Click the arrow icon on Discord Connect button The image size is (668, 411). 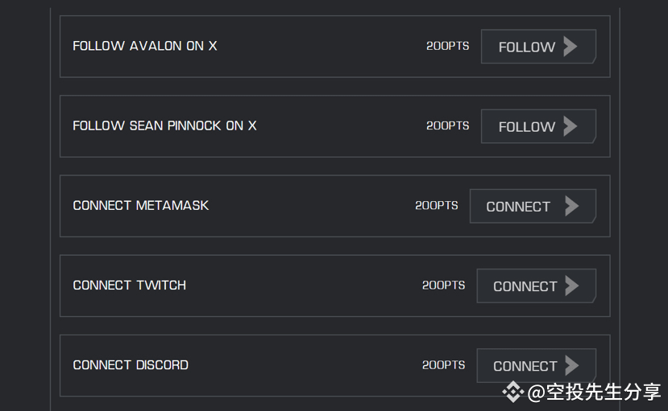coord(572,365)
